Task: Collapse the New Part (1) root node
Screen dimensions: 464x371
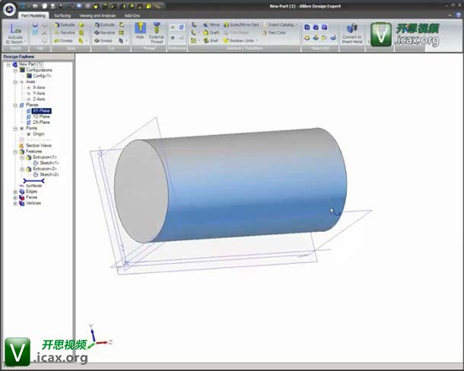Action: [8, 65]
